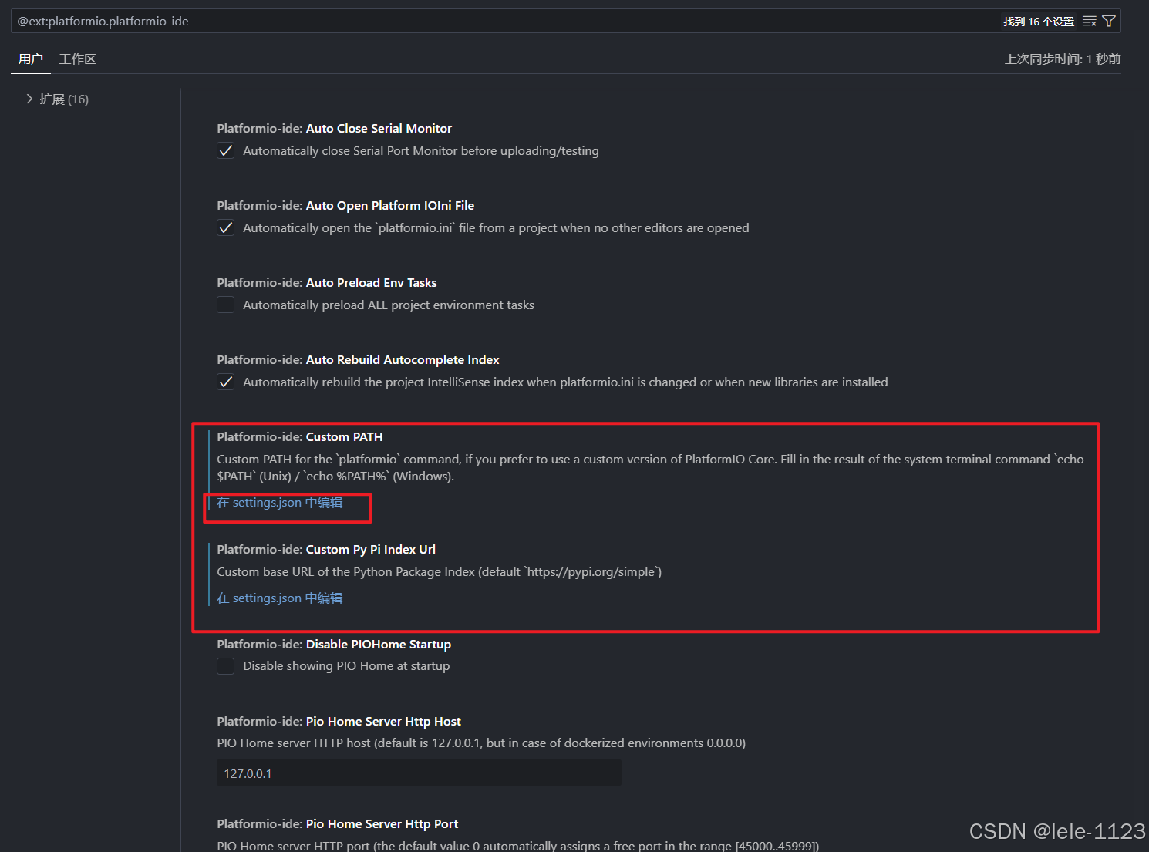Open settings.json link under Custom Py Pi Index Url
The image size is (1149, 852).
click(280, 598)
